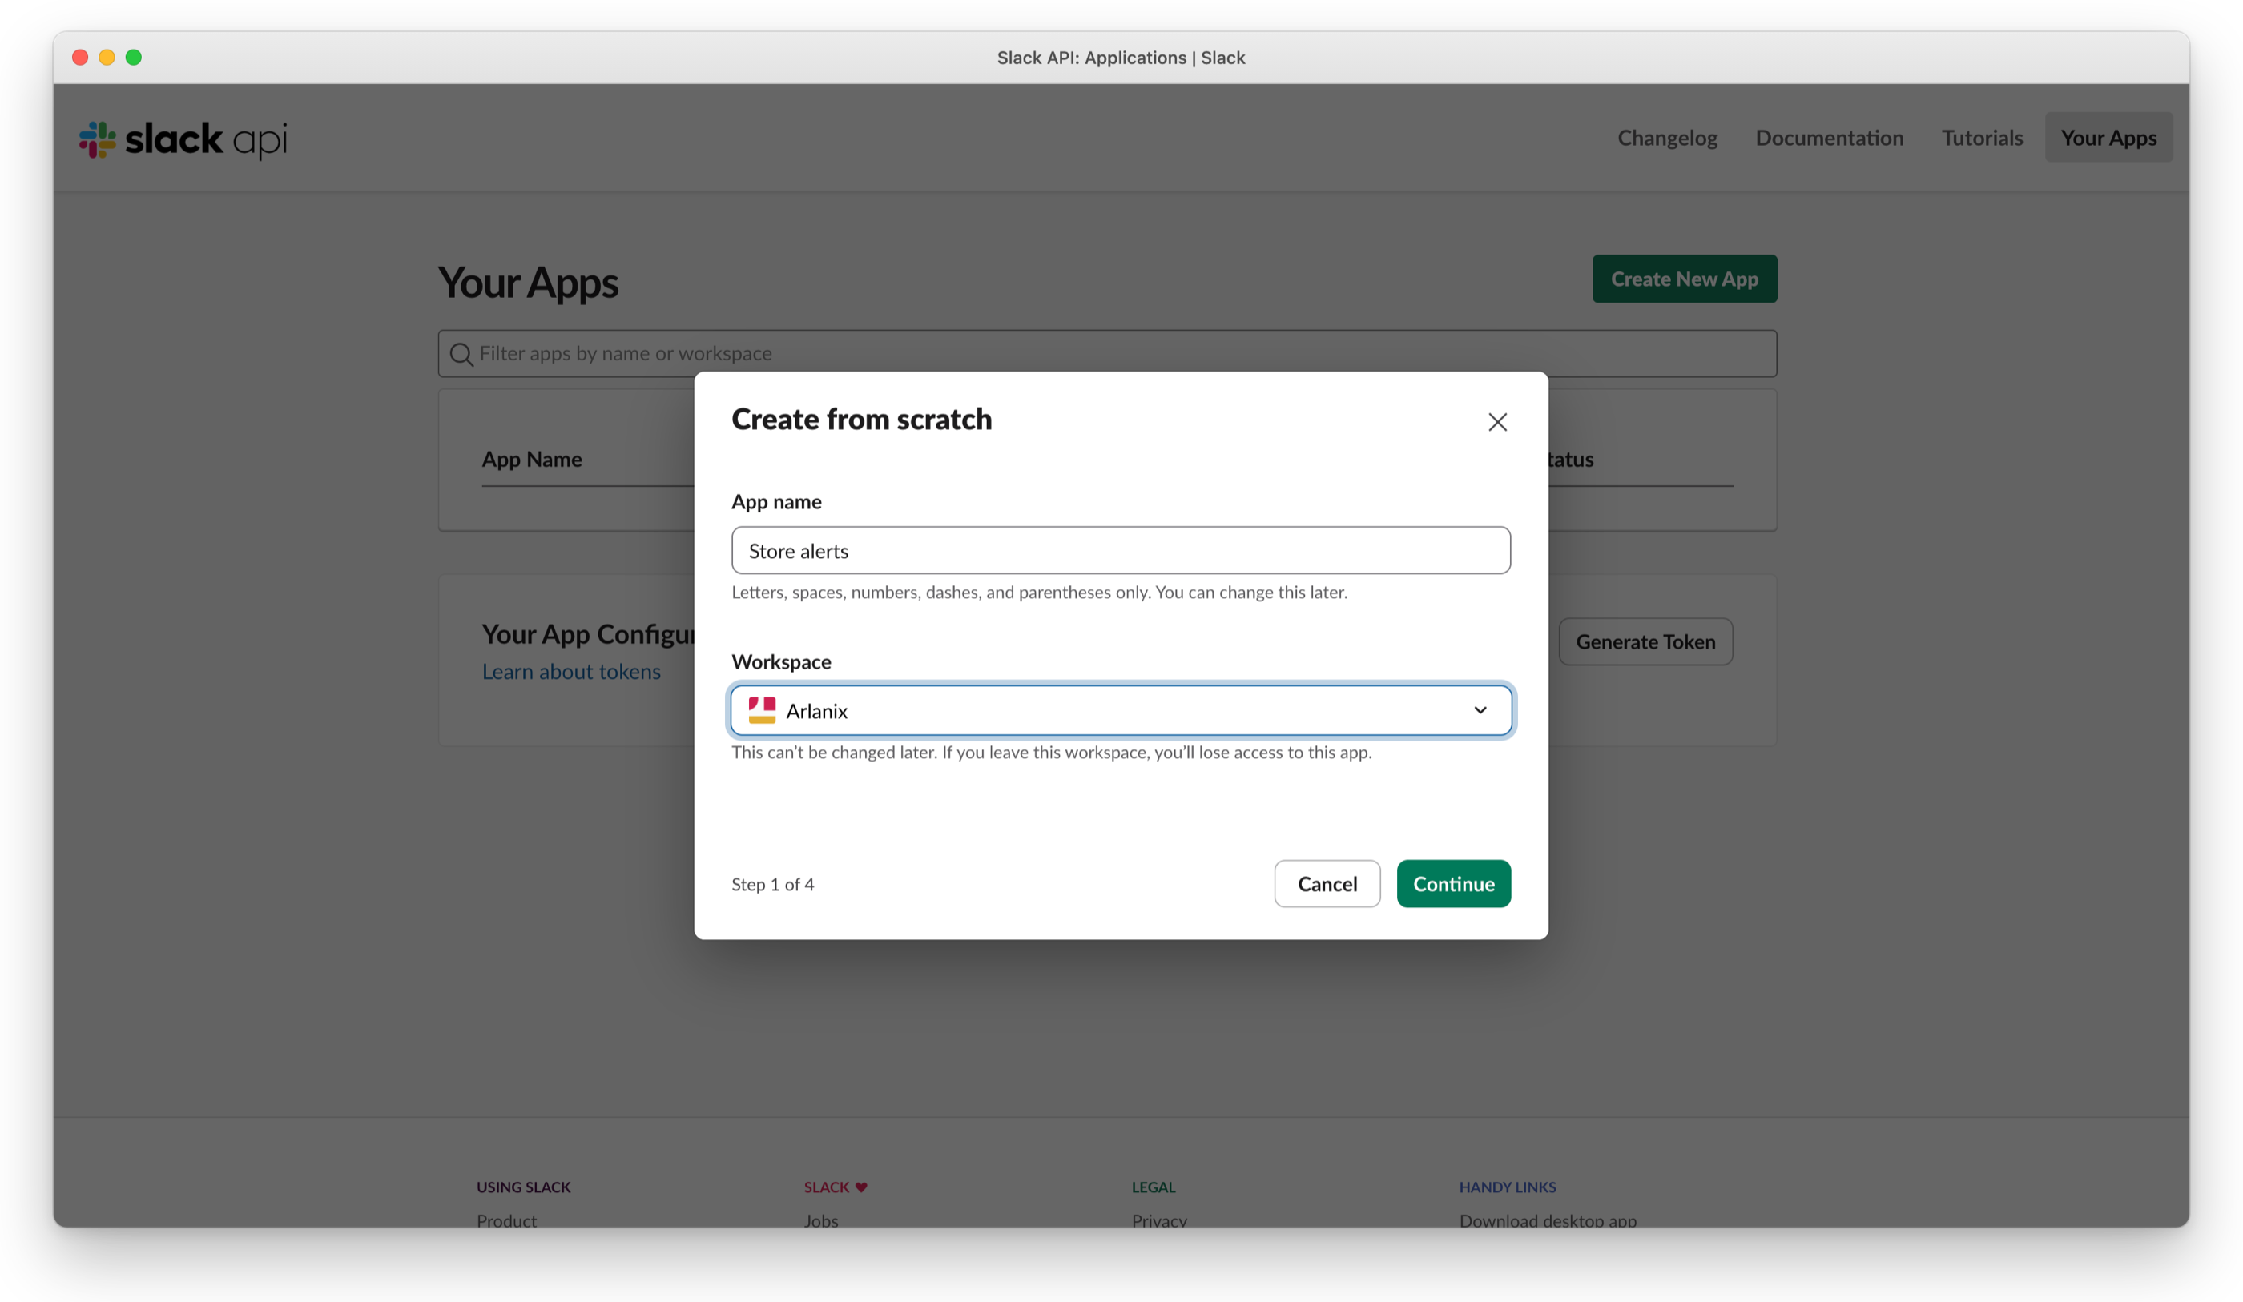Click the heart icon beside SLACK footer heading
Screen dimensions: 2243x1302
(860, 1187)
